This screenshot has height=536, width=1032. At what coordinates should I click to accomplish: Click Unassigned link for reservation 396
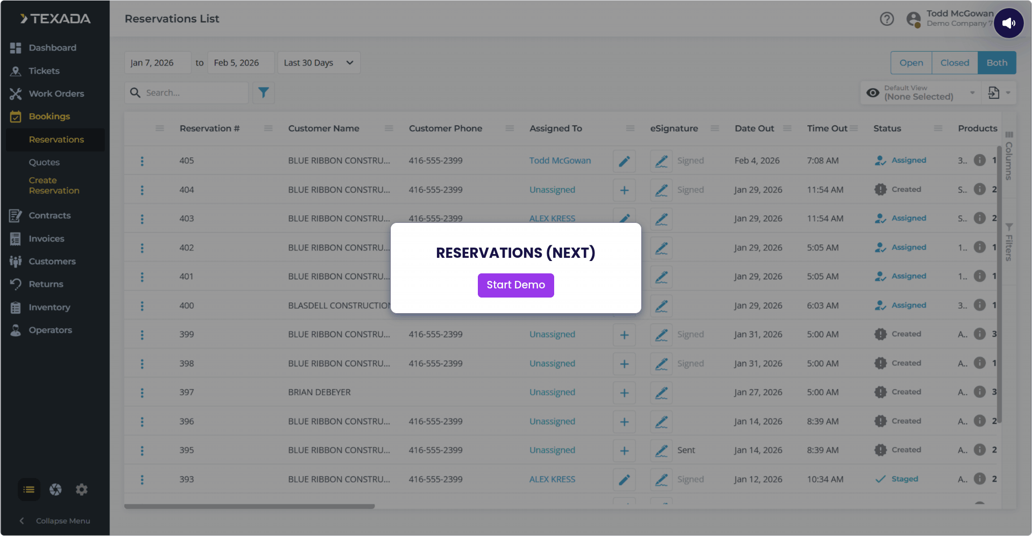click(x=552, y=422)
